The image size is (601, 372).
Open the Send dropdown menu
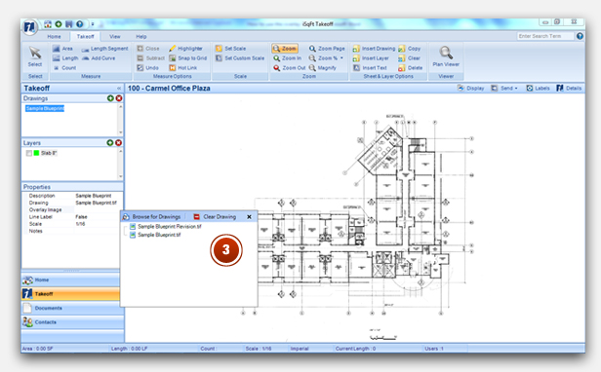pyautogui.click(x=504, y=89)
